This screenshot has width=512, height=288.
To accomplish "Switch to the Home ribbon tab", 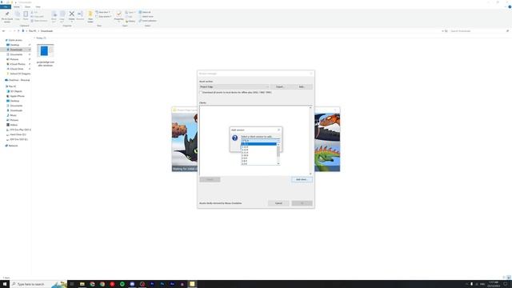I will point(16,7).
